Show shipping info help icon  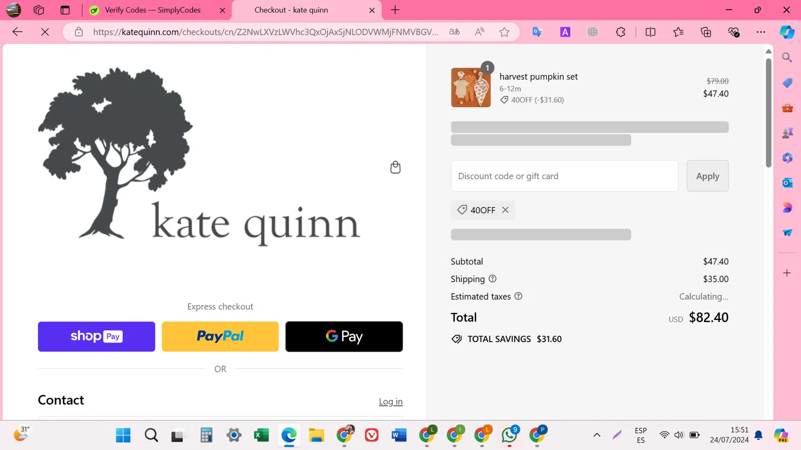click(492, 279)
